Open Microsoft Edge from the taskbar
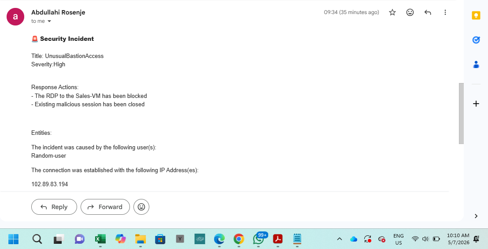Image resolution: width=488 pixels, height=249 pixels. tap(219, 239)
